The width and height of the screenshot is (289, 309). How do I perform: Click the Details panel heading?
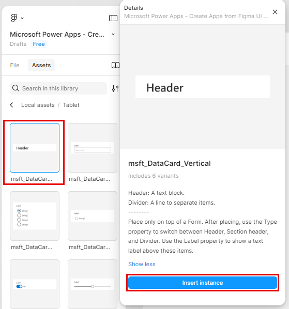(x=133, y=8)
